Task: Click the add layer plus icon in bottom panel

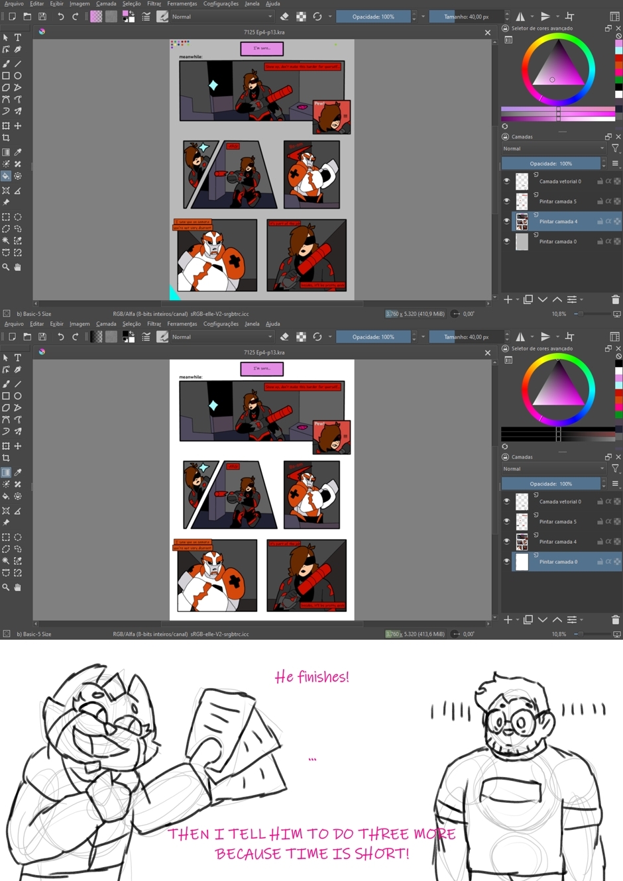Action: click(508, 619)
